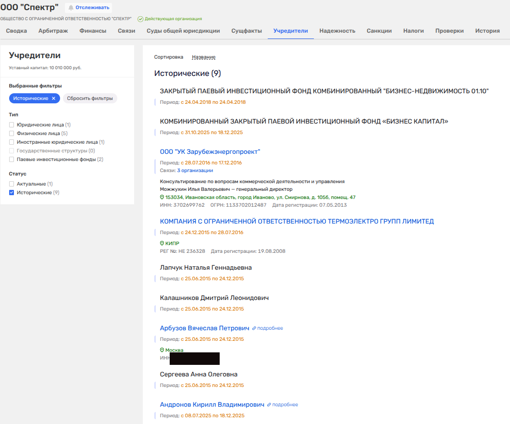Check the Физические лица filter
The height and width of the screenshot is (424, 510).
[x=12, y=134]
